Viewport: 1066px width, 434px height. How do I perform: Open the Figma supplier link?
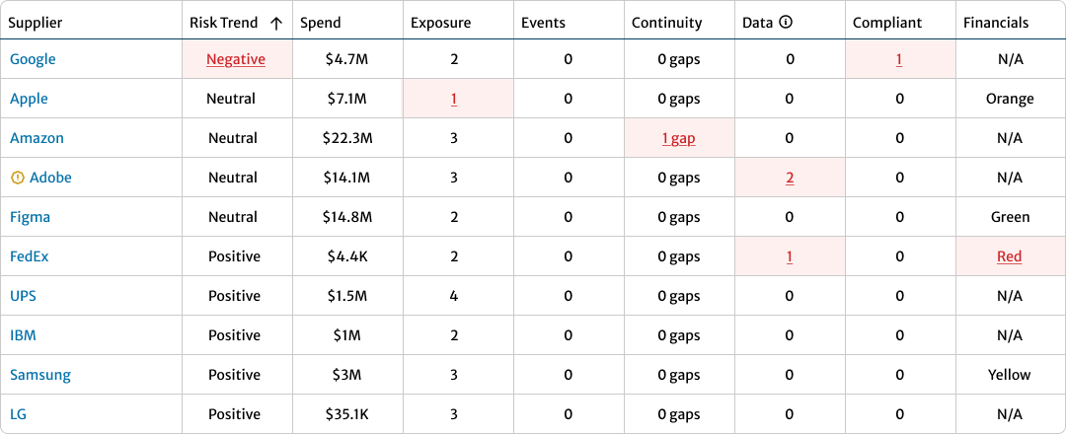pyautogui.click(x=30, y=217)
